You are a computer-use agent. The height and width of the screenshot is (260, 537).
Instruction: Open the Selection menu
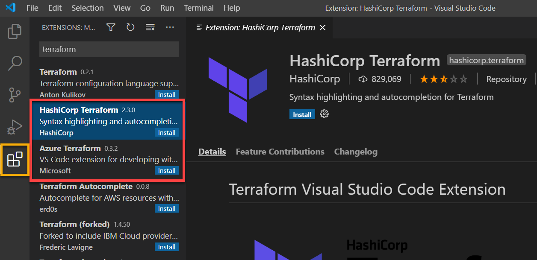(87, 8)
